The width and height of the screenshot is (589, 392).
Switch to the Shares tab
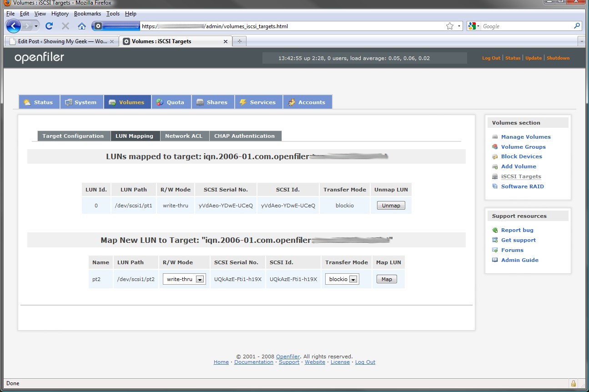point(212,102)
